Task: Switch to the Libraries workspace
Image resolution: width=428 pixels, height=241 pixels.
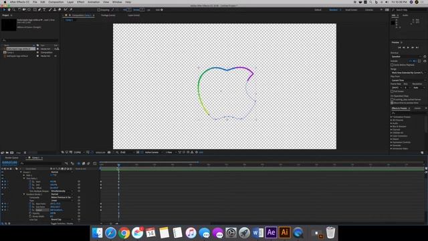Action: tap(369, 10)
